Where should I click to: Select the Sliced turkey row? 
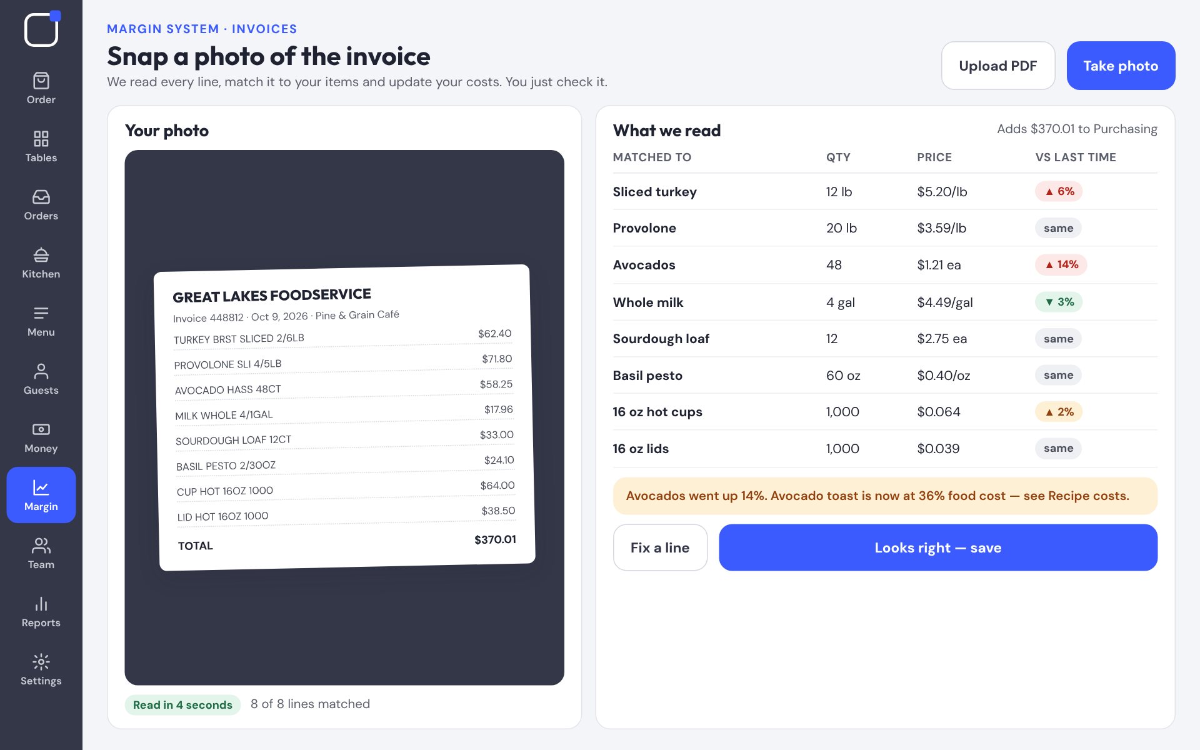[885, 192]
